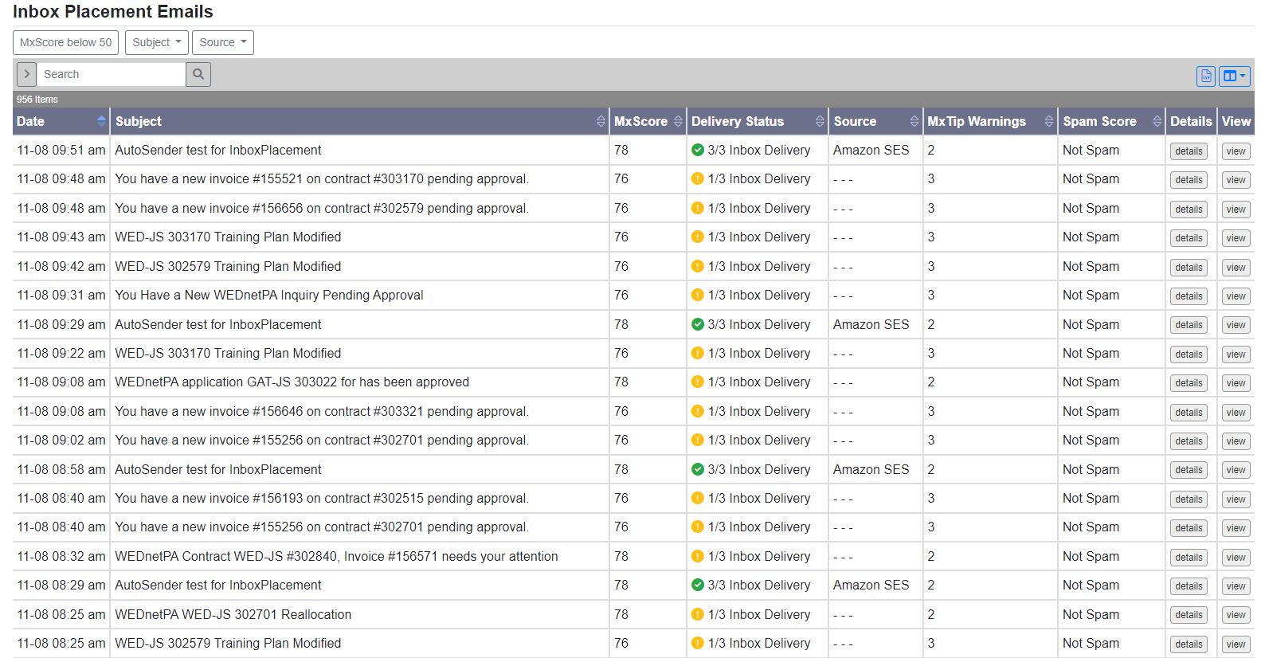This screenshot has height=658, width=1261.
Task: Sort by Source column arrows
Action: click(914, 121)
